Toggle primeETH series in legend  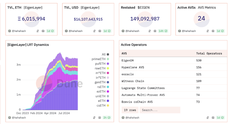tap(100, 59)
